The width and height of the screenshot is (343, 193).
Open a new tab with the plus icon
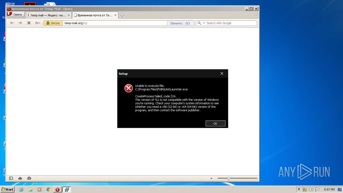122,15
